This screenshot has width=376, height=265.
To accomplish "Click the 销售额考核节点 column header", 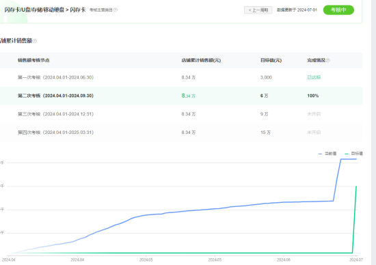I will point(33,60).
